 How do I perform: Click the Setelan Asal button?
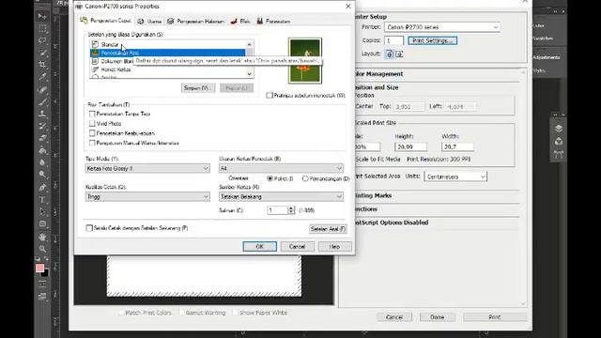click(328, 229)
